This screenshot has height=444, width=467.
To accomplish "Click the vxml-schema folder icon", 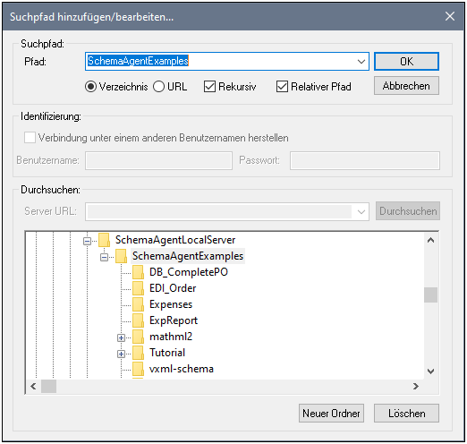I will (139, 369).
